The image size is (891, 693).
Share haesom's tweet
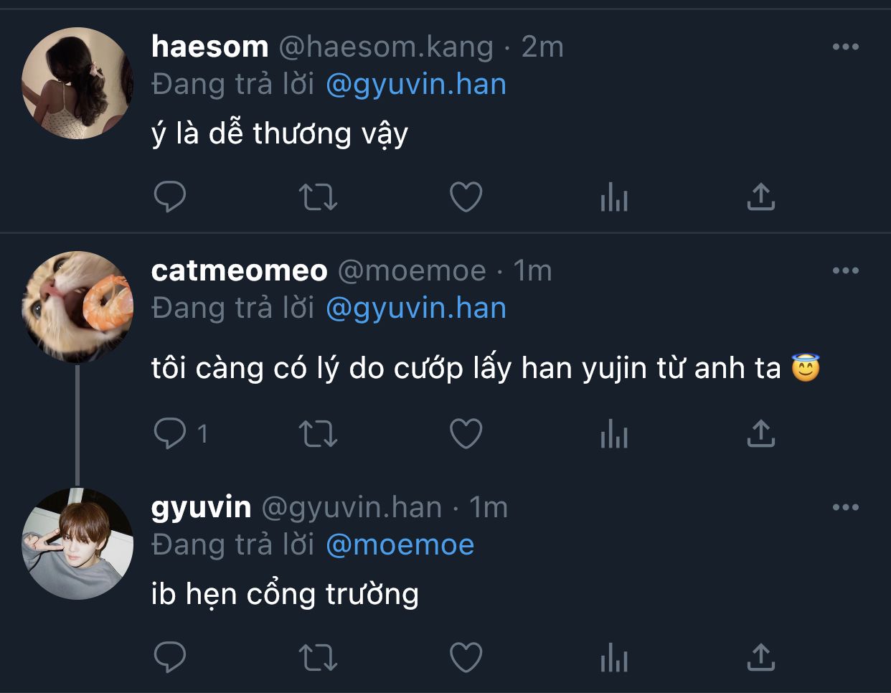761,197
